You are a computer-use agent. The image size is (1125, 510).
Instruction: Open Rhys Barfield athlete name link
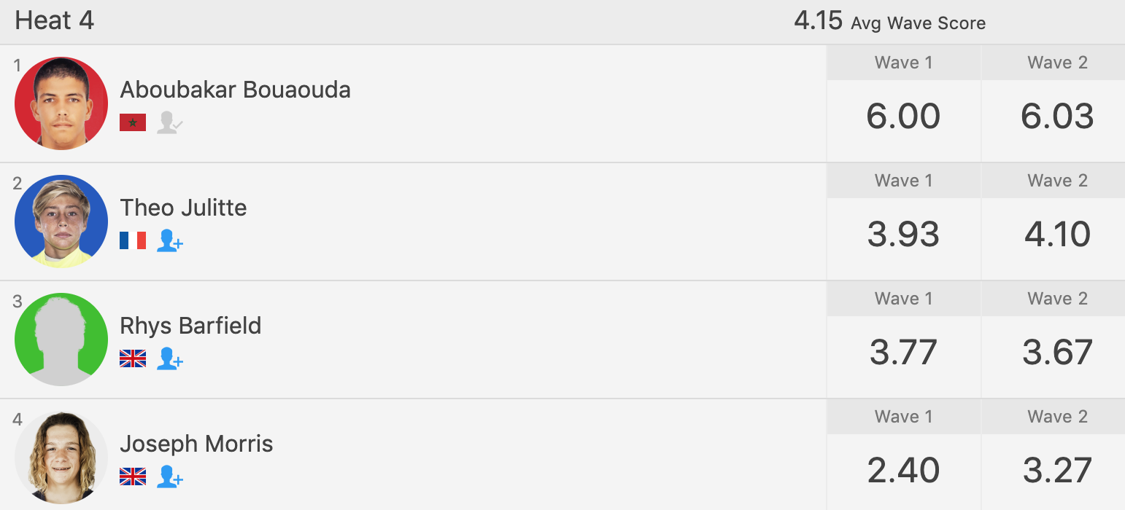(x=190, y=326)
